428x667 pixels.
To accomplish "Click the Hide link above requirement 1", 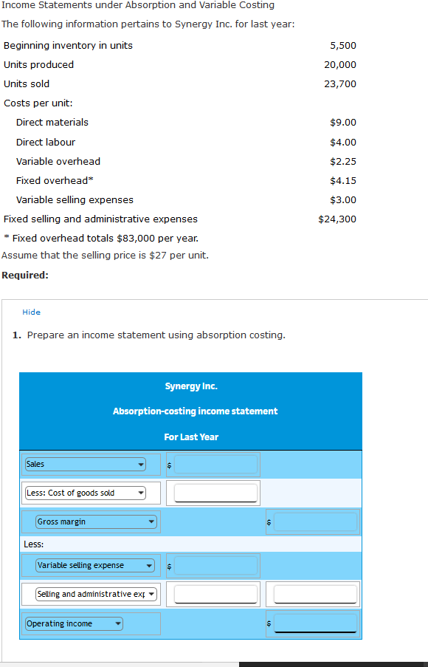I will 31,312.
